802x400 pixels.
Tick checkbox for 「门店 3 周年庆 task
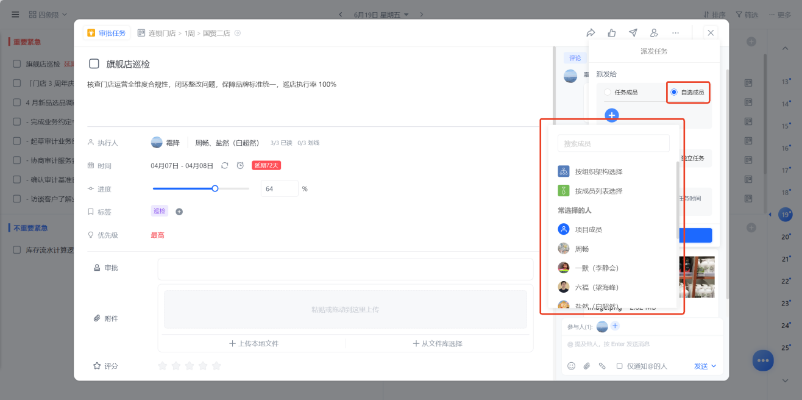[17, 84]
